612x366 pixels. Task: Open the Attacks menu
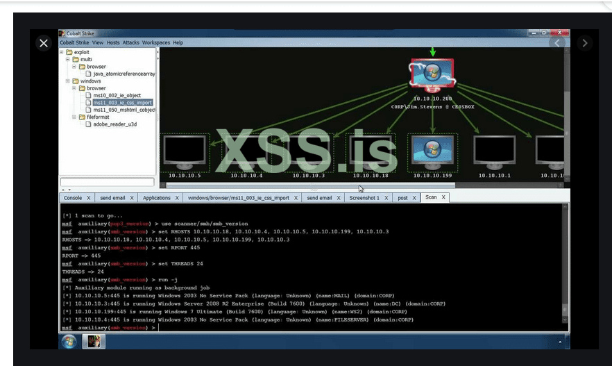130,42
